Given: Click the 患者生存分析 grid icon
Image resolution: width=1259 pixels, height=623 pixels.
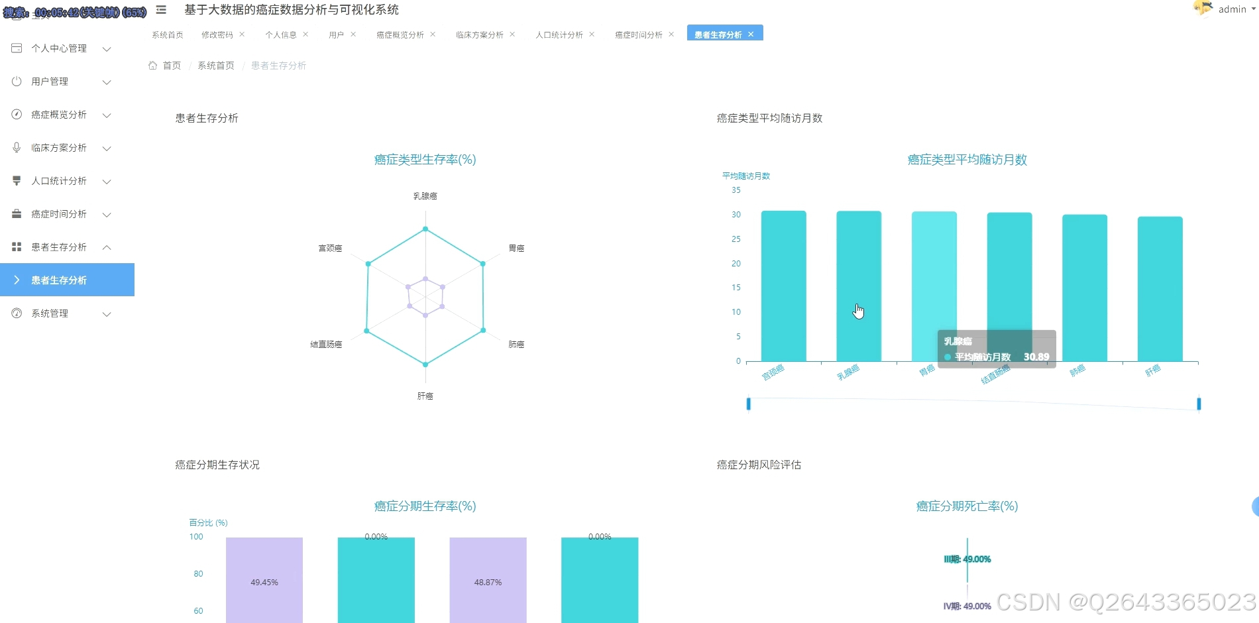Looking at the screenshot, I should pyautogui.click(x=17, y=247).
